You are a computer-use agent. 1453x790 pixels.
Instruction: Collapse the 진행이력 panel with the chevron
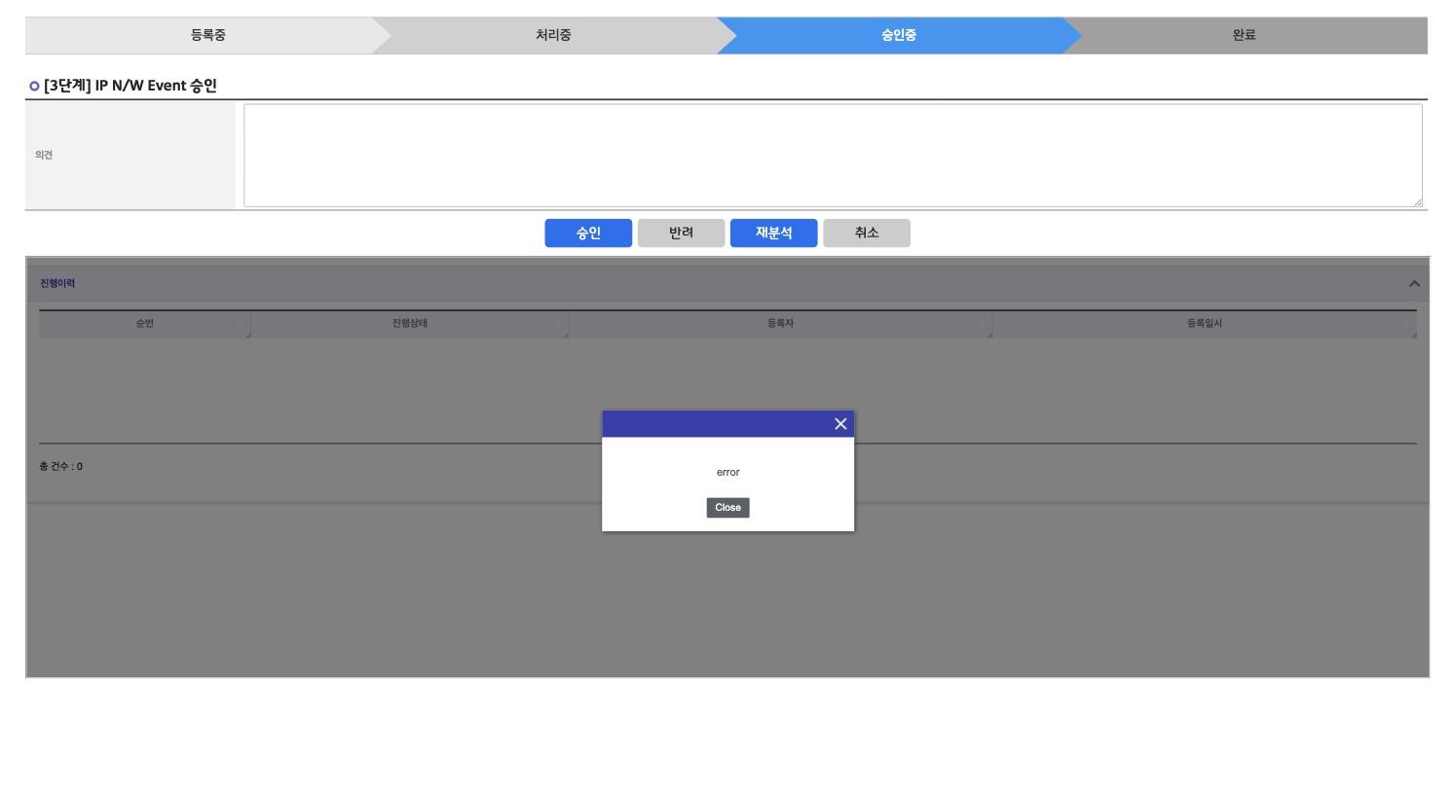pos(1414,284)
